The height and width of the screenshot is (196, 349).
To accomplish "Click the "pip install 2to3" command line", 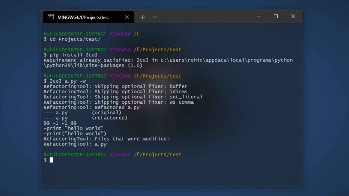I will coord(71,55).
